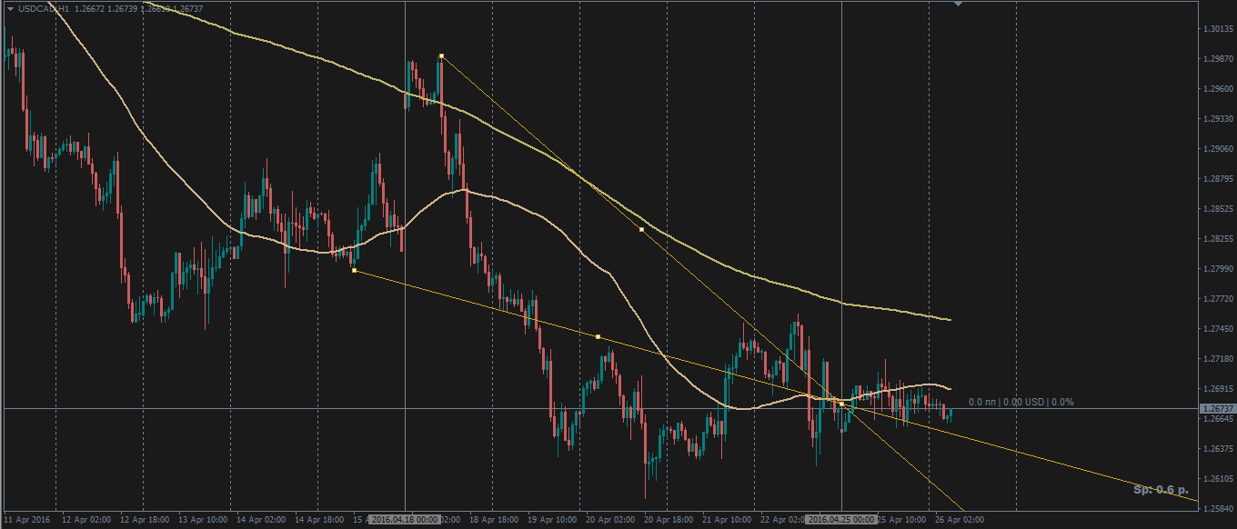Click the 12 Apr 18:00 time label
This screenshot has width=1237, height=529.
145,520
